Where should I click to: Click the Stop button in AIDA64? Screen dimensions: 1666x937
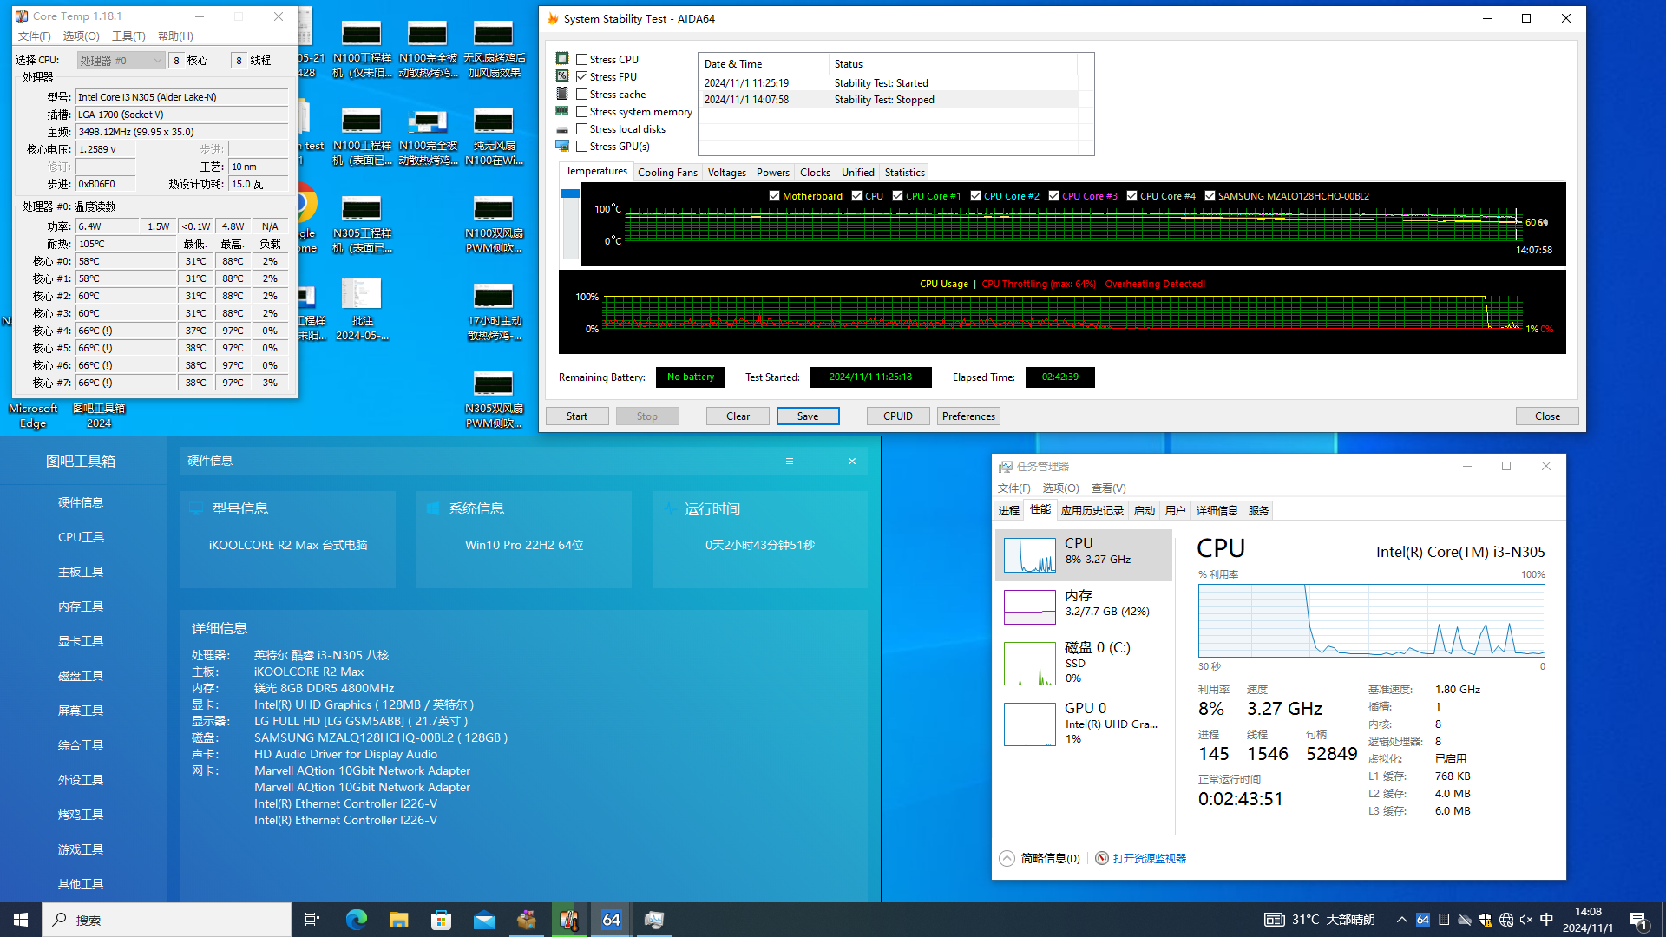(x=646, y=416)
